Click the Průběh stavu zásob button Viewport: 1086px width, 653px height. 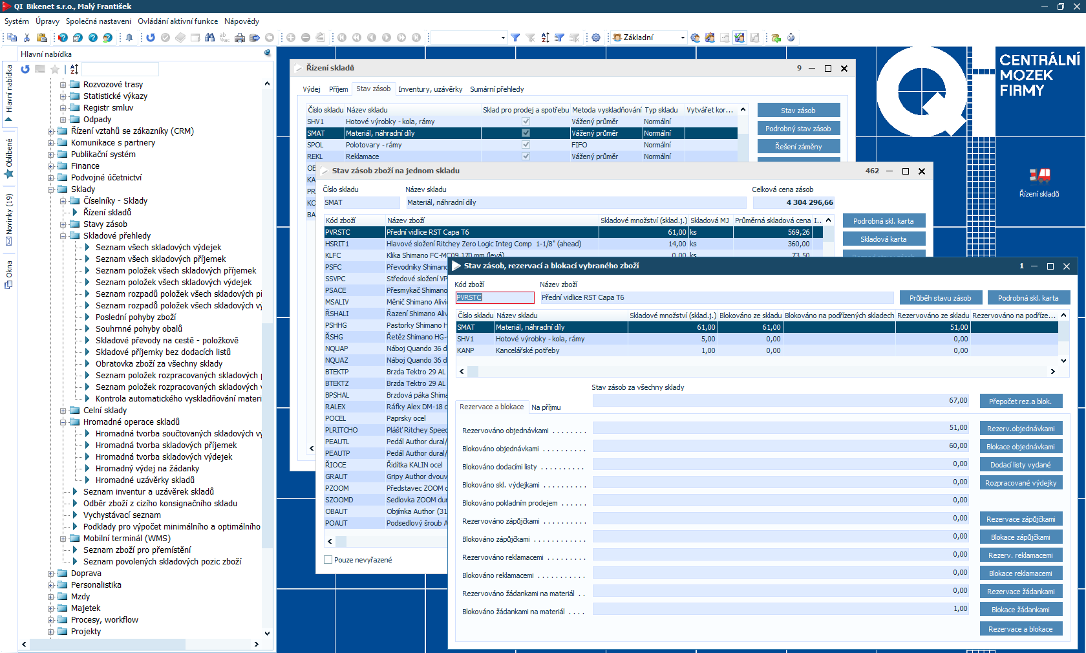940,298
